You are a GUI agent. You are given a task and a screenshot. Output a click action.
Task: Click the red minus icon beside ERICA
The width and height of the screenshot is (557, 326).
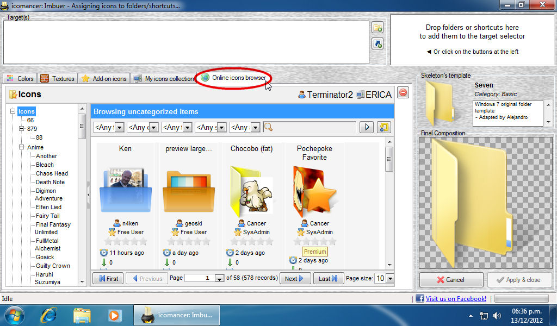(x=403, y=92)
